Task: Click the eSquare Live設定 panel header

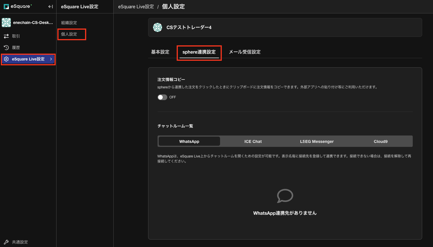Action: coord(80,7)
